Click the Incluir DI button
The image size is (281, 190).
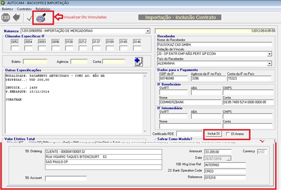coord(214,133)
